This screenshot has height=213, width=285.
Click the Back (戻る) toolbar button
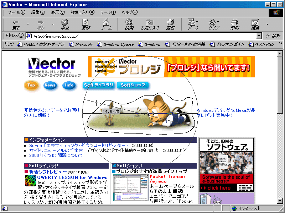(x=16, y=24)
